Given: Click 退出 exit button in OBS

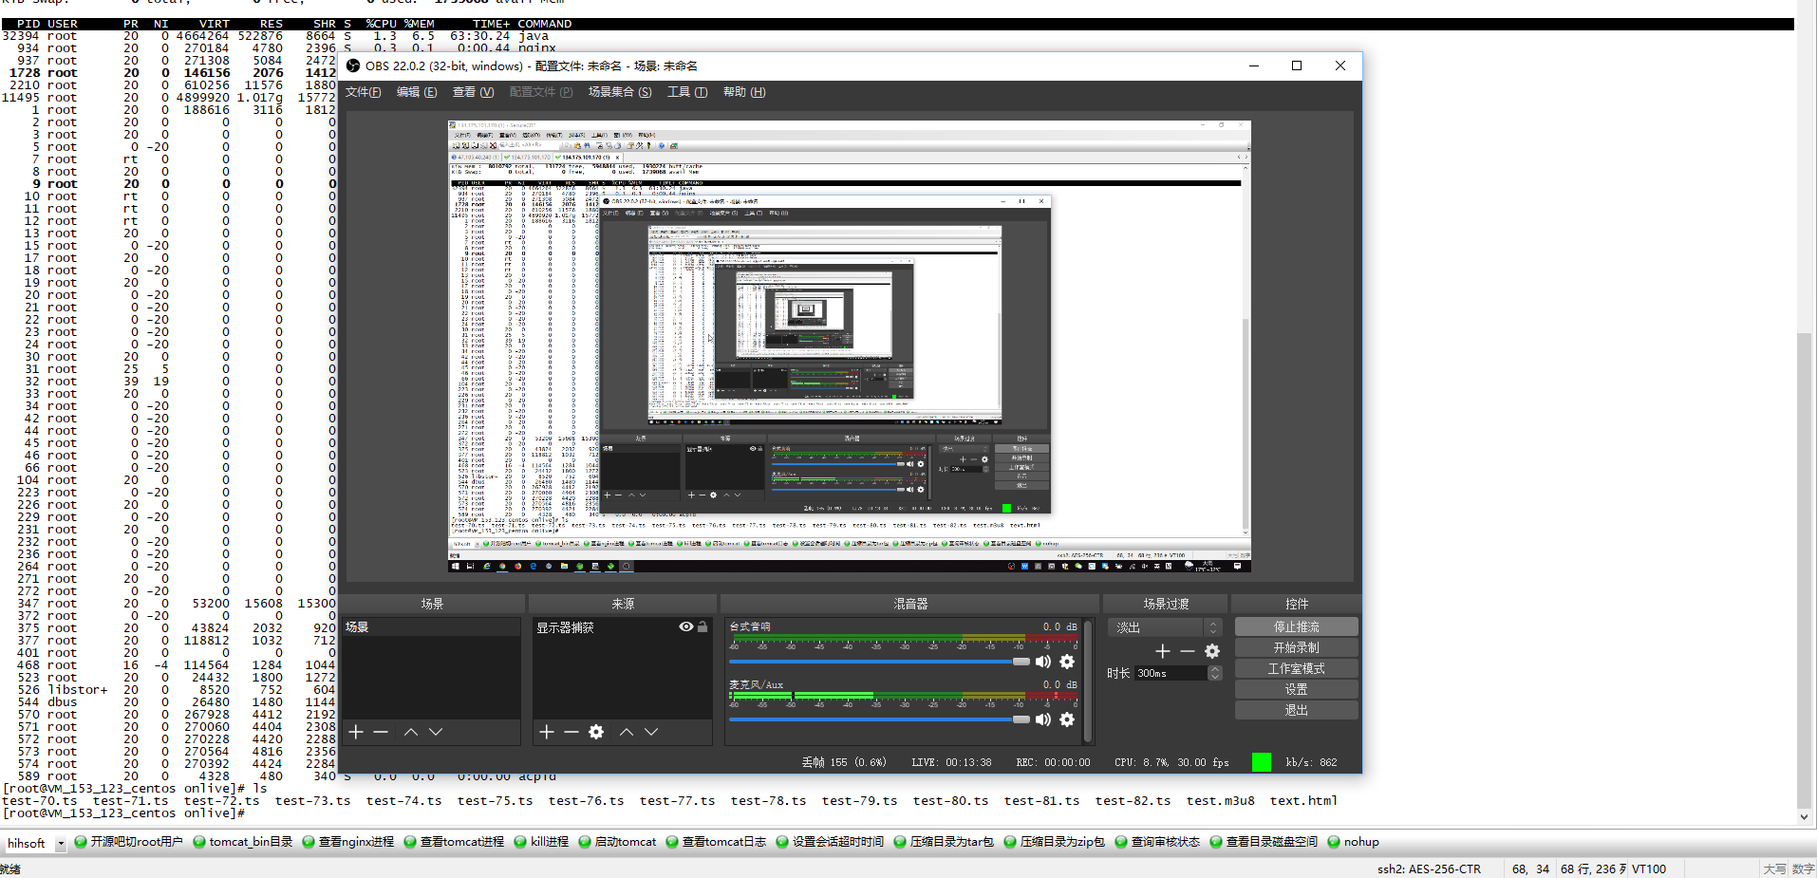Looking at the screenshot, I should click(1296, 710).
